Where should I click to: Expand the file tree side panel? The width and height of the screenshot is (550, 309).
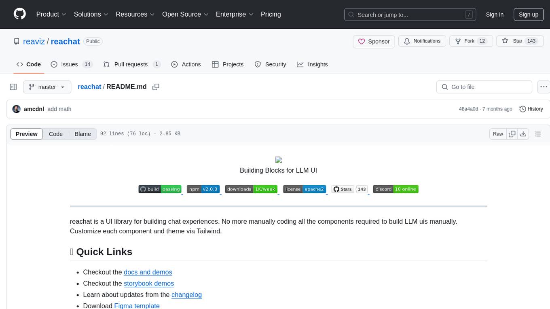click(13, 87)
